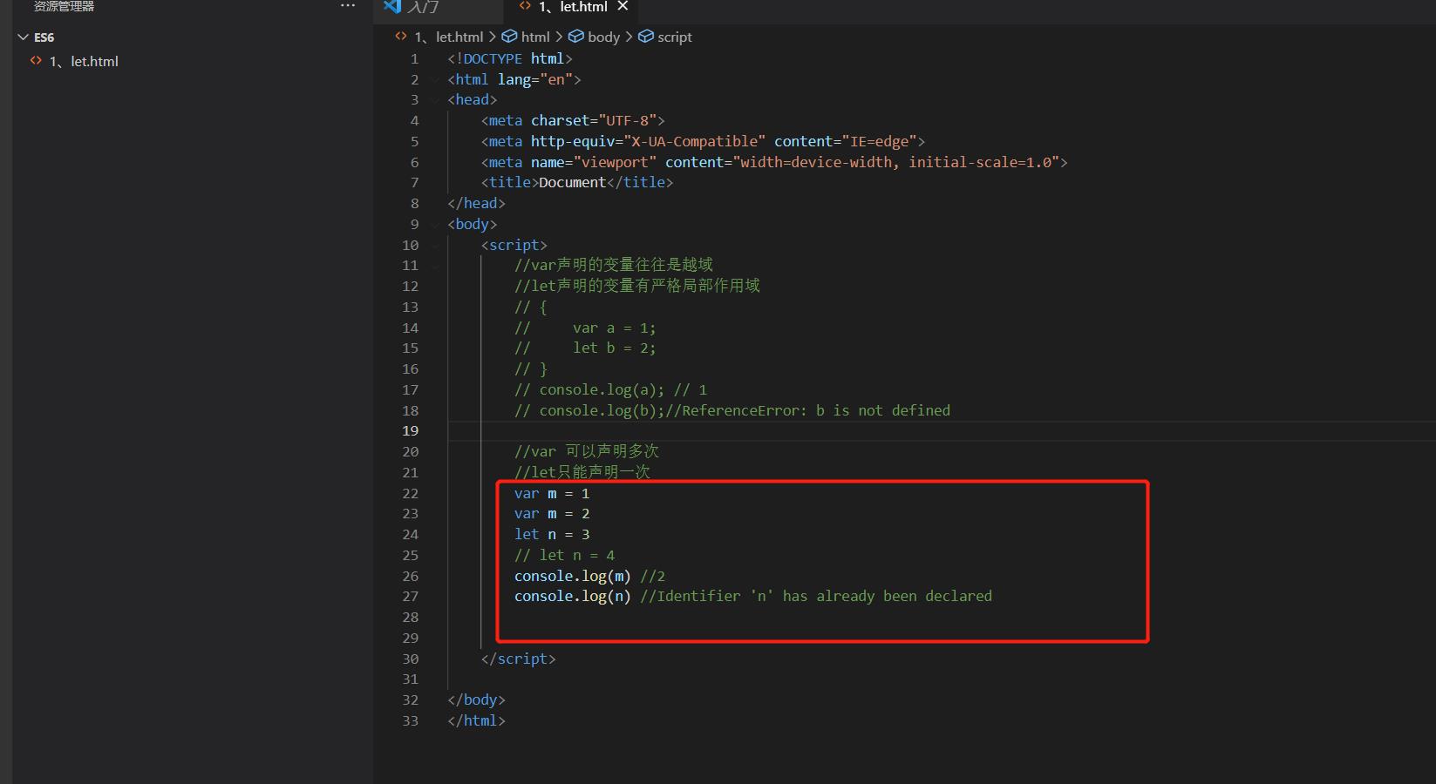Click 'console.log(n)' on line 27
Screen dimensions: 1436x784
(x=572, y=596)
